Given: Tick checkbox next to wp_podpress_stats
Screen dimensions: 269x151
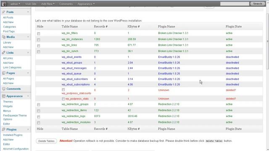Looking at the screenshot, I should pos(63,99).
